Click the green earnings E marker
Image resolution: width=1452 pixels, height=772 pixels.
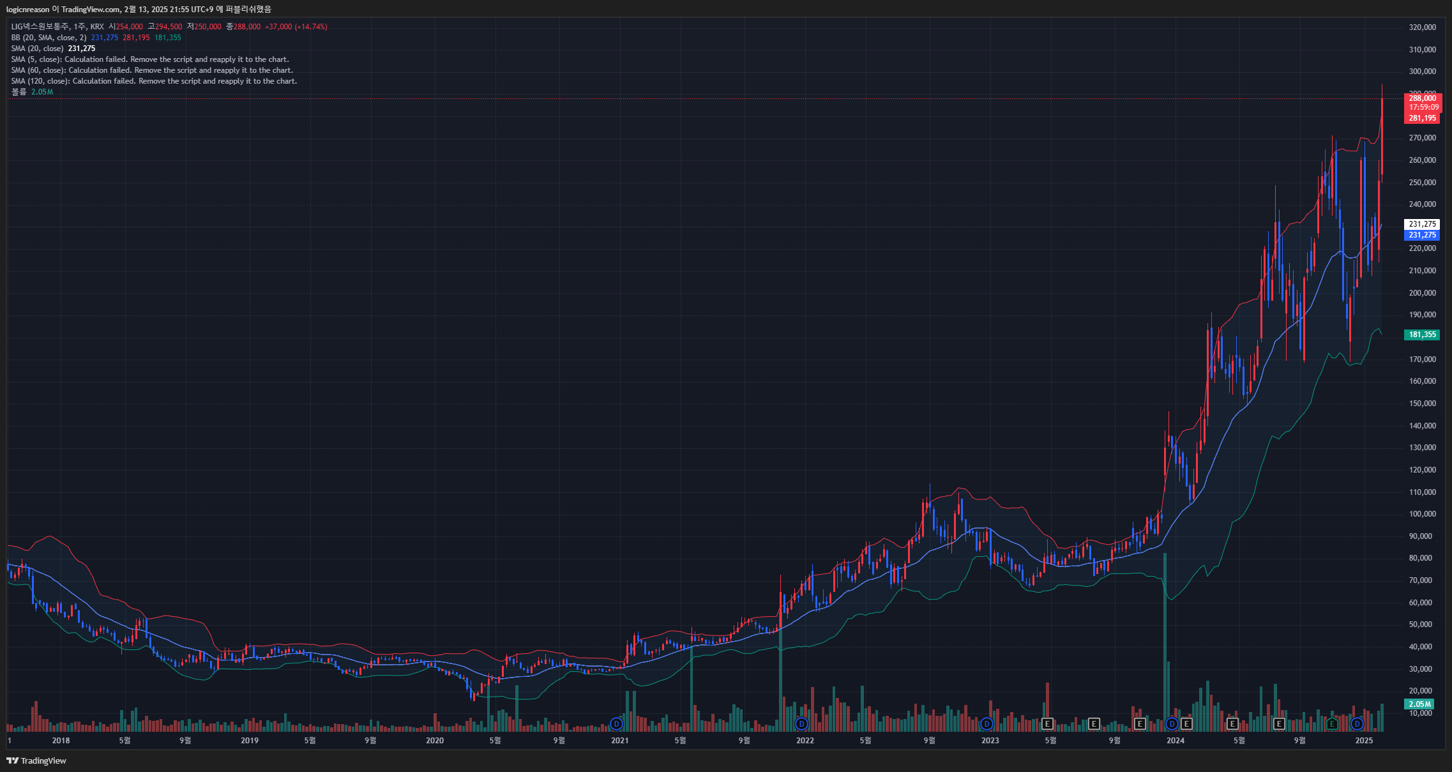[1331, 723]
